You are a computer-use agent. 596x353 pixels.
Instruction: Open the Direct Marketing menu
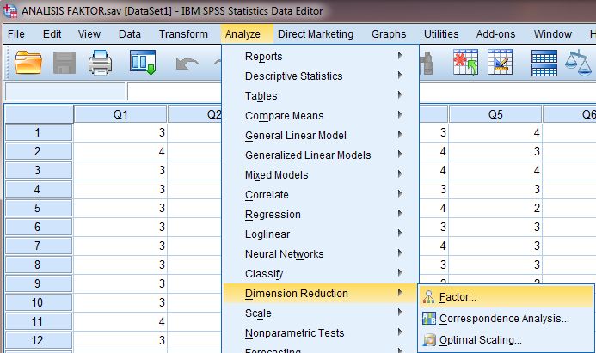[315, 34]
